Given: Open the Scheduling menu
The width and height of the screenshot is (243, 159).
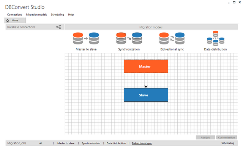Looking at the screenshot, I should coord(57,14).
